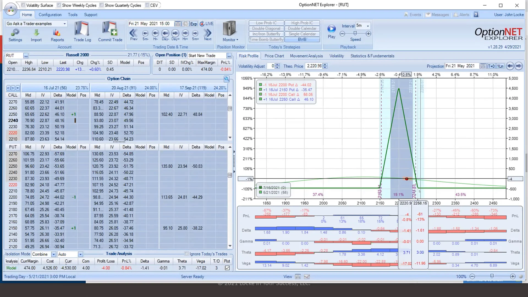Open the expiration list dropdown arrow in Option Chain
This screenshot has width=528, height=297.
point(18,88)
